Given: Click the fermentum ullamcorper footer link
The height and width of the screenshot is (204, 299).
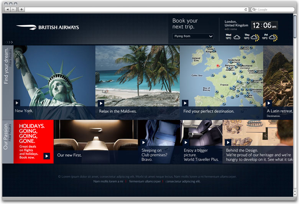Looking at the screenshot, I should [x=145, y=181].
